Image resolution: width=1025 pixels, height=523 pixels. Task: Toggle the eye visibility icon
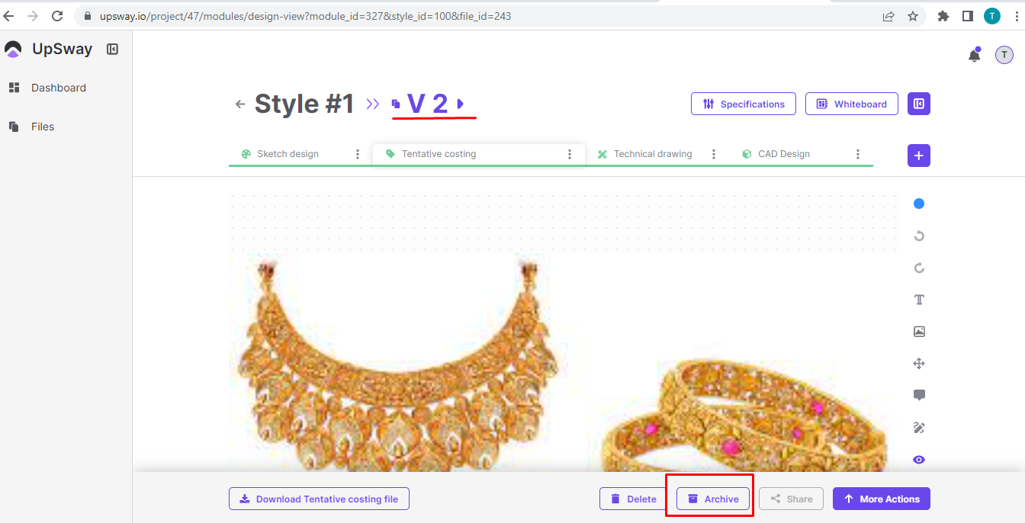tap(919, 460)
